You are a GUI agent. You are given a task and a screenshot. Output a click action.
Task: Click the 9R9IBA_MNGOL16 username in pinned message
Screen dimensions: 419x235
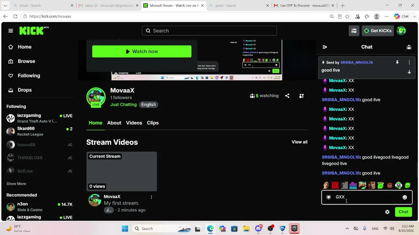[x=357, y=62]
